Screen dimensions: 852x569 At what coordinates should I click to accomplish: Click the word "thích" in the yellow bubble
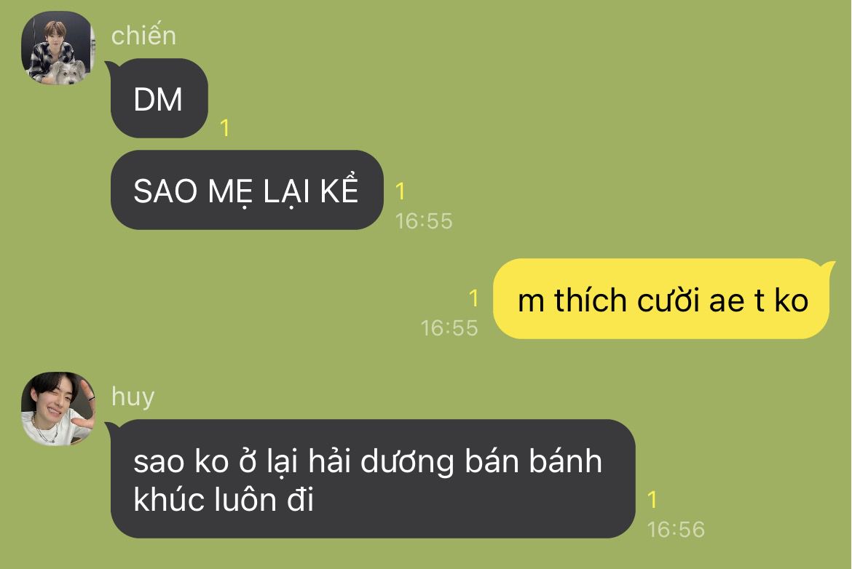click(x=590, y=301)
